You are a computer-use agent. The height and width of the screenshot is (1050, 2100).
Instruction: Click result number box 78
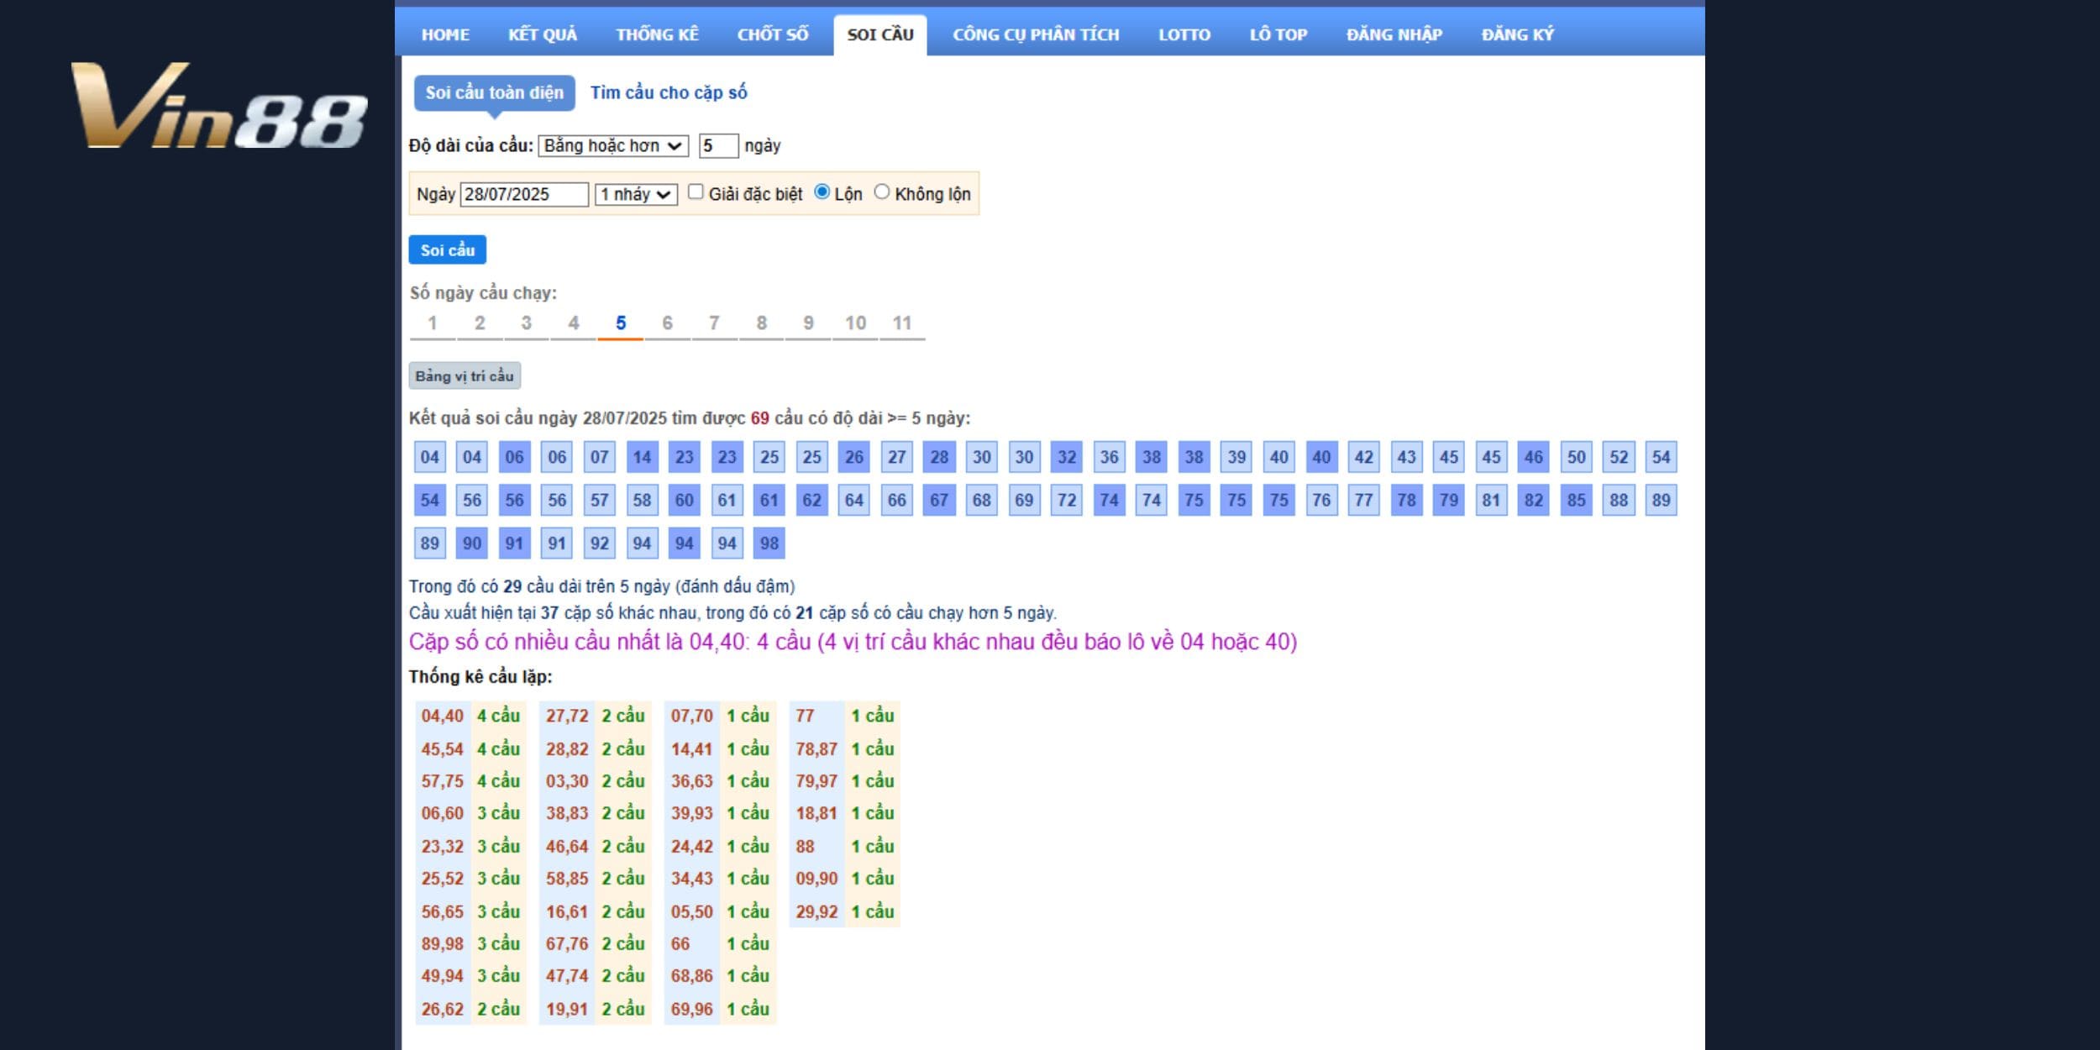[1406, 500]
